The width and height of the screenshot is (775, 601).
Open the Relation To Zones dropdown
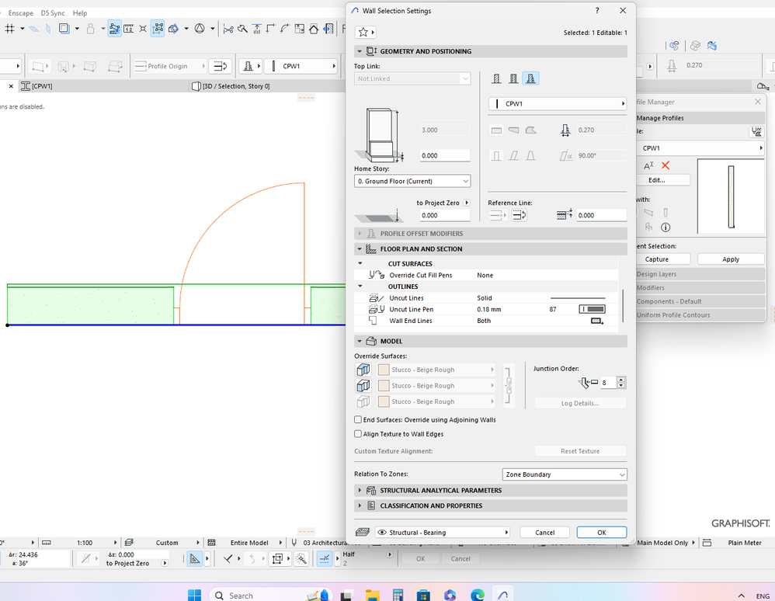pos(565,474)
